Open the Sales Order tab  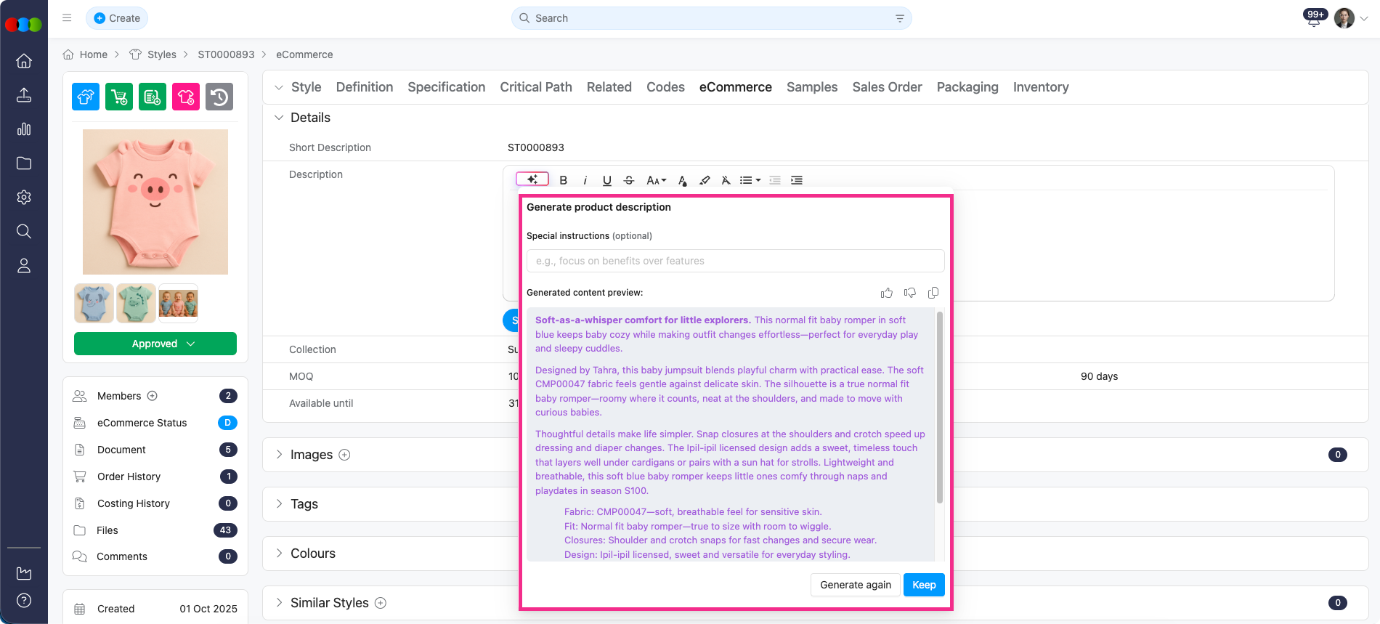pyautogui.click(x=887, y=87)
